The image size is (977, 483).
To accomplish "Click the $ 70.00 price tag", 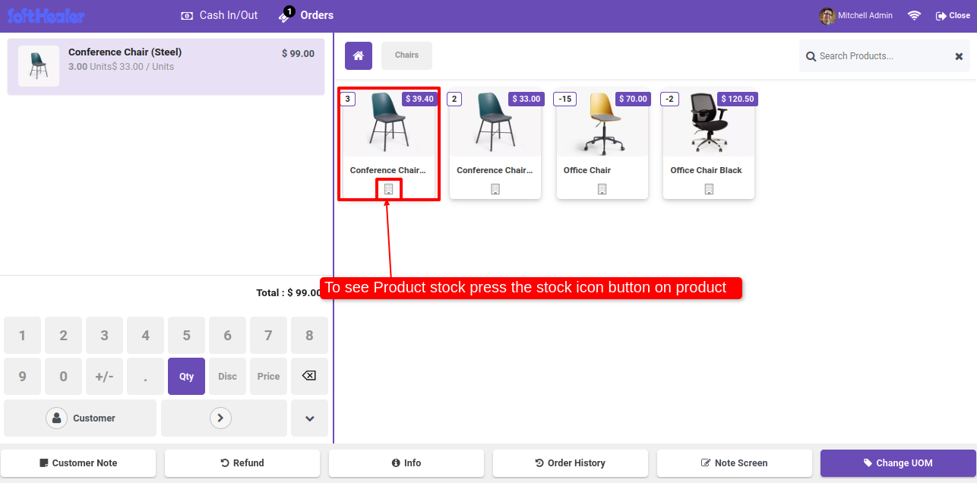I will pyautogui.click(x=634, y=99).
